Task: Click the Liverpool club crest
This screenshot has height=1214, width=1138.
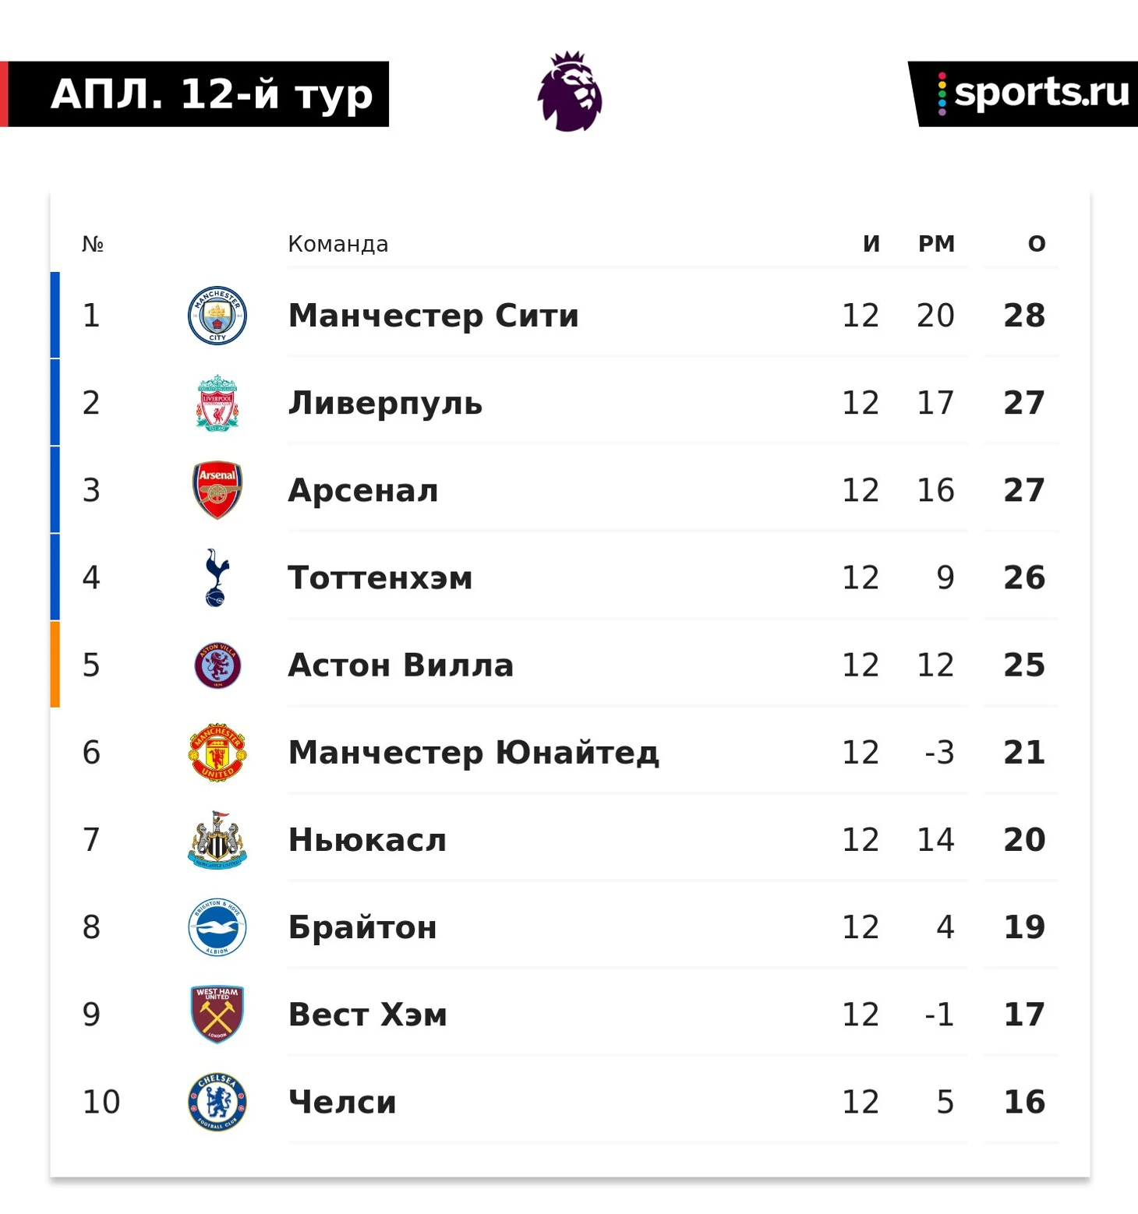Action: tap(217, 403)
